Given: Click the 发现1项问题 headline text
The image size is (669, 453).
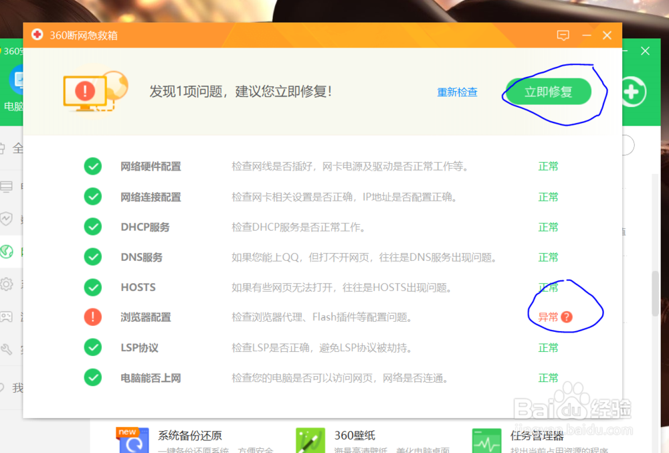Looking at the screenshot, I should pyautogui.click(x=240, y=91).
